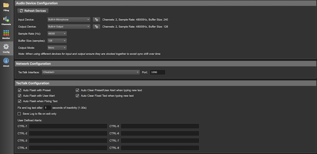Open the About info icon
The height and width of the screenshot is (154, 317).
6,62
